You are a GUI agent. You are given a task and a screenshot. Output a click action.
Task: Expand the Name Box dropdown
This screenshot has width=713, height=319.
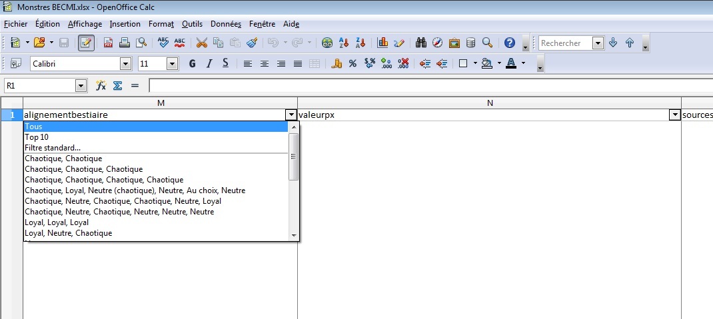point(81,85)
